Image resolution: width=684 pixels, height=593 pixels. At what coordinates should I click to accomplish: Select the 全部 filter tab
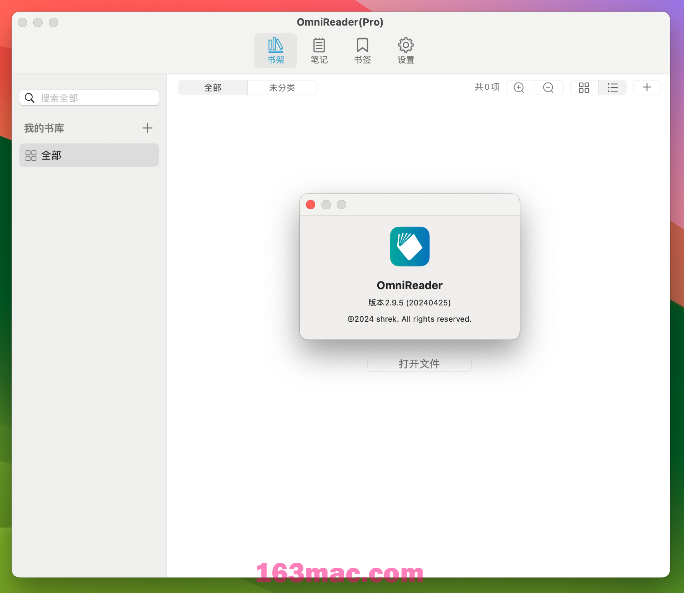[x=213, y=88]
